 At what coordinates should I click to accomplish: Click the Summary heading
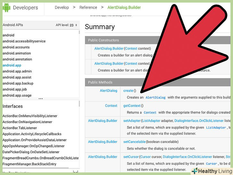click(x=100, y=27)
